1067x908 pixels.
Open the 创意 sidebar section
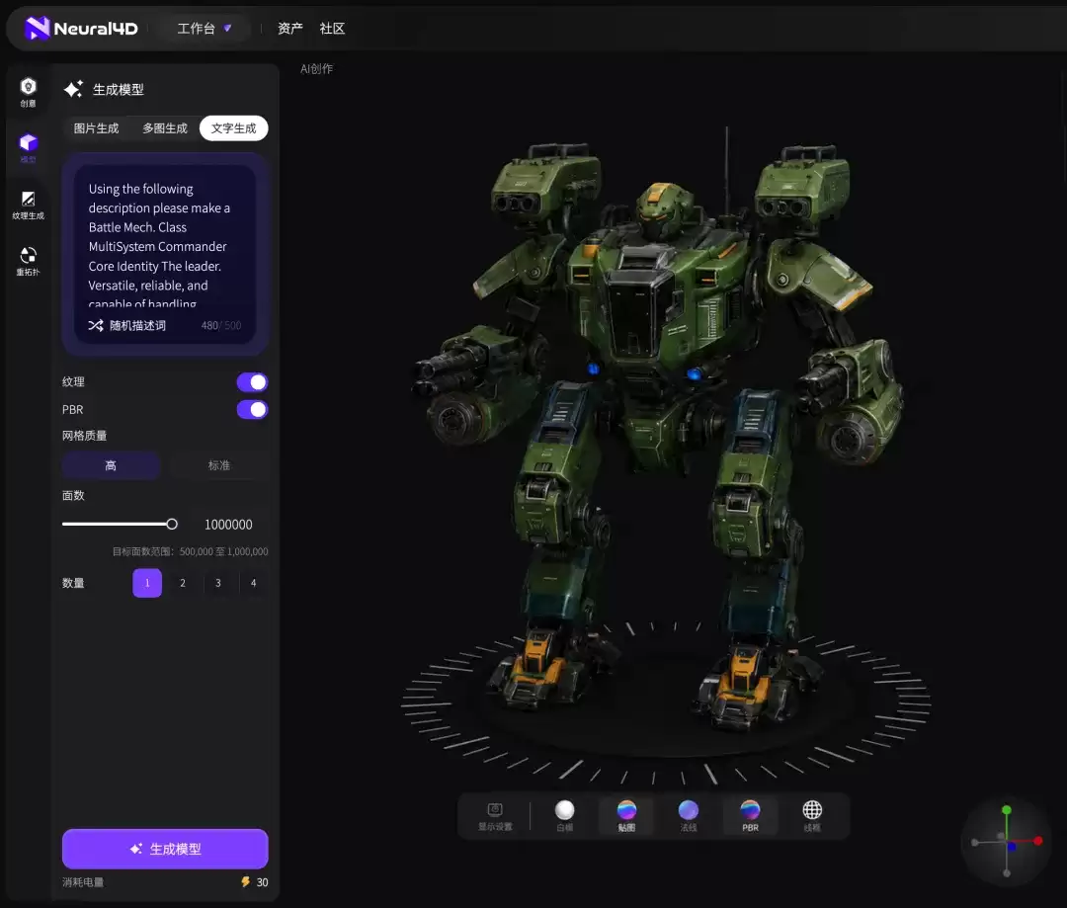(28, 93)
